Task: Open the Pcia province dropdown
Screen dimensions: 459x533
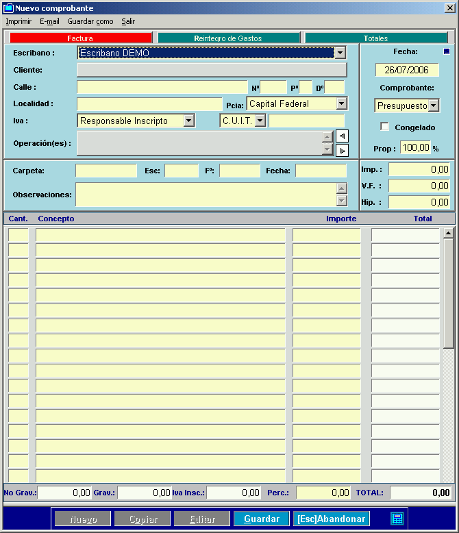Action: pyautogui.click(x=341, y=103)
